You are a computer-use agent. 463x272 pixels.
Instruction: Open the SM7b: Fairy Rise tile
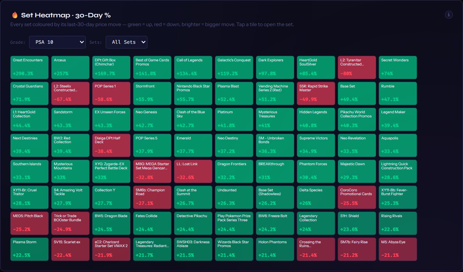click(x=357, y=249)
